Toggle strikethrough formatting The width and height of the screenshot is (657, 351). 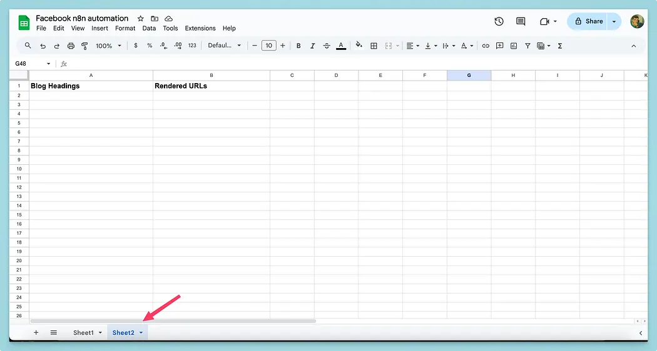click(x=327, y=46)
